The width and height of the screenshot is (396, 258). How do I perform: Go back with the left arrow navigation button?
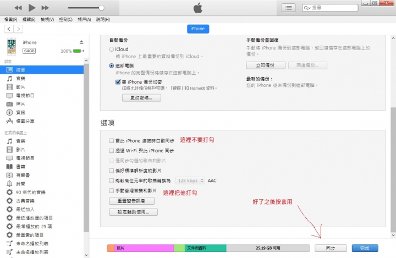tap(9, 29)
